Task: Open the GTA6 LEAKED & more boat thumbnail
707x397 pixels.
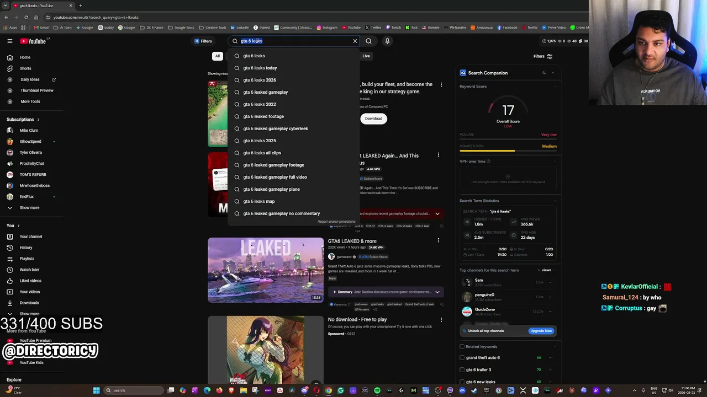Action: 266,270
